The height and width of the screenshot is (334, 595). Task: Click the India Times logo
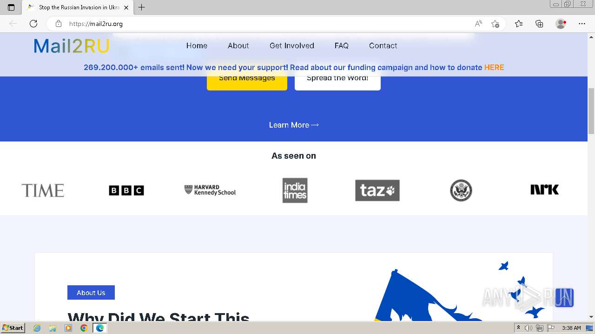[295, 190]
